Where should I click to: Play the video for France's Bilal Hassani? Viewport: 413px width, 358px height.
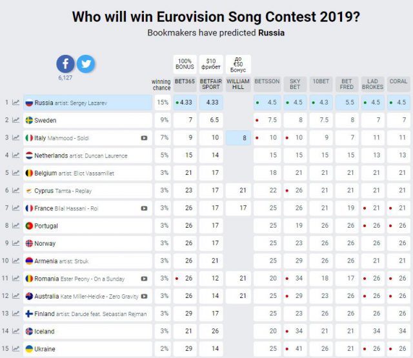144,208
